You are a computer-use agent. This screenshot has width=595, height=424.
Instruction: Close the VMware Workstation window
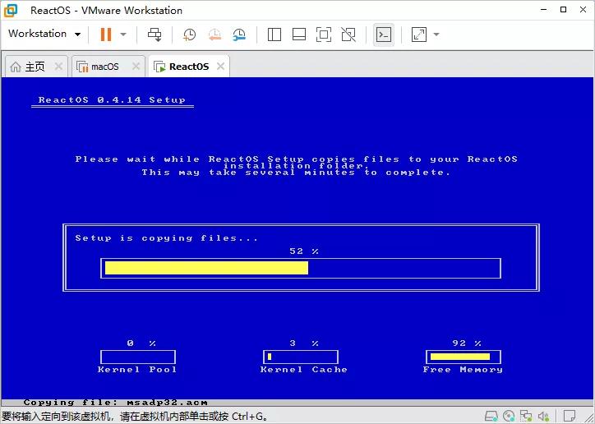583,10
